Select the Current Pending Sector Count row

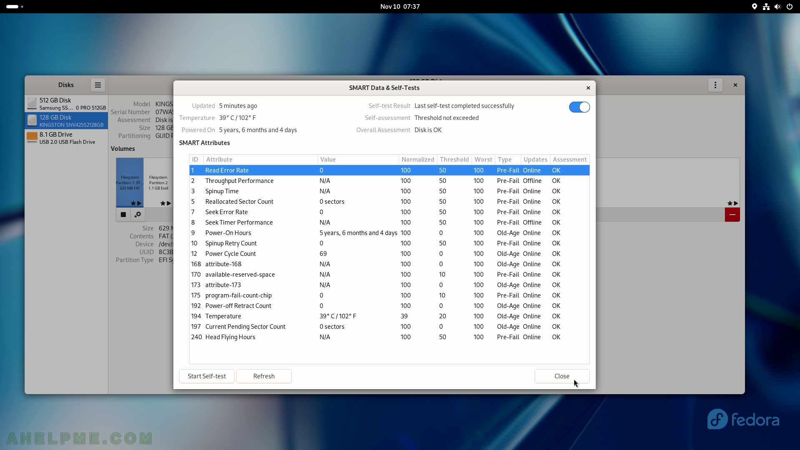tap(389, 327)
